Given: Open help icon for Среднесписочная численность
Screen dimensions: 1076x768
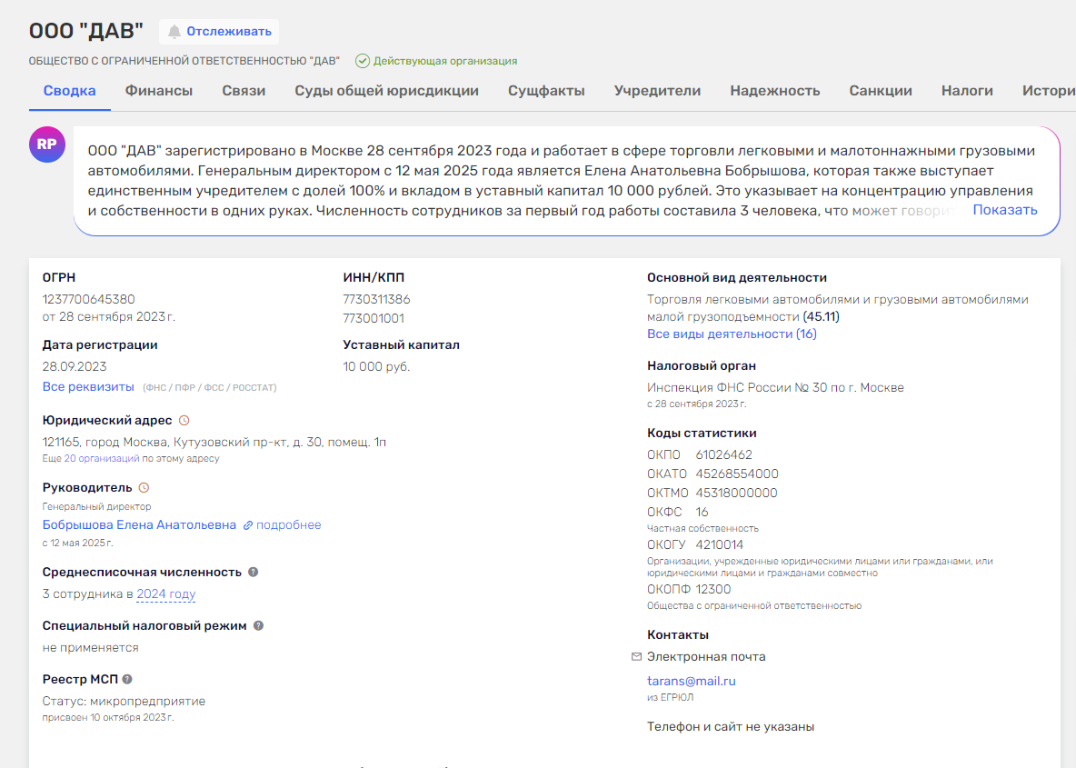Looking at the screenshot, I should coord(254,573).
